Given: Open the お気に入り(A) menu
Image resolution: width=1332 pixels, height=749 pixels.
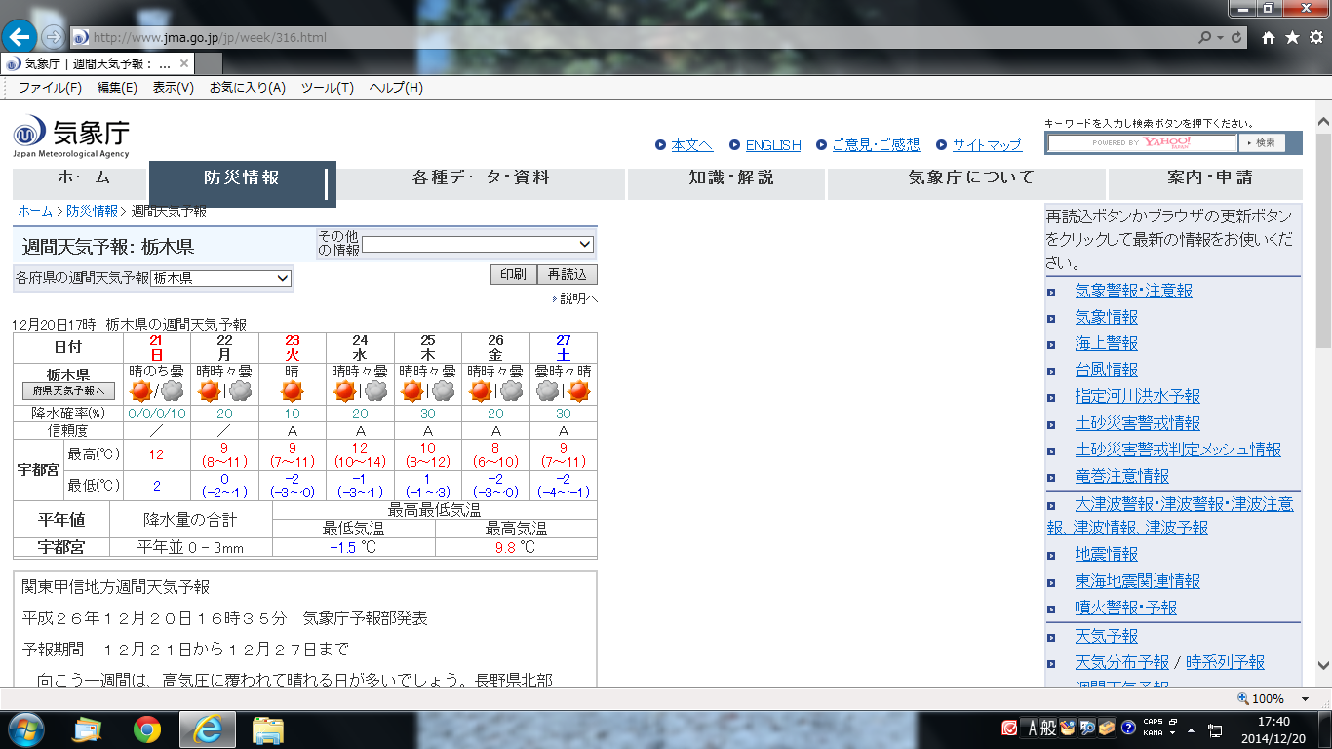Looking at the screenshot, I should 247,88.
